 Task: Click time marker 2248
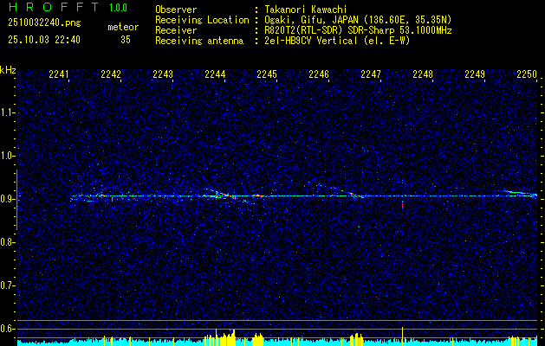pyautogui.click(x=423, y=74)
